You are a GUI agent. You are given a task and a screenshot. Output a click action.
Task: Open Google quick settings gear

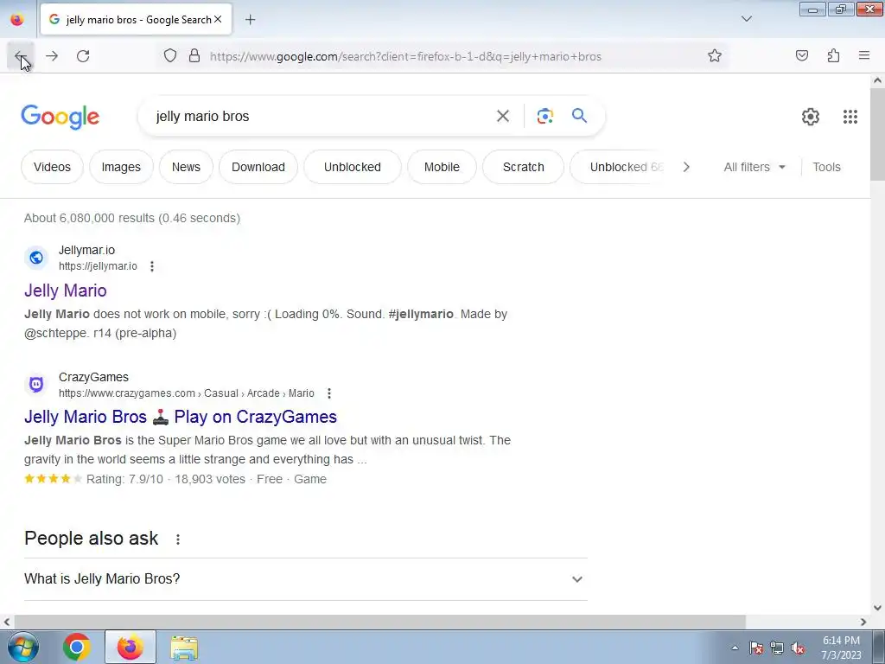tap(810, 117)
